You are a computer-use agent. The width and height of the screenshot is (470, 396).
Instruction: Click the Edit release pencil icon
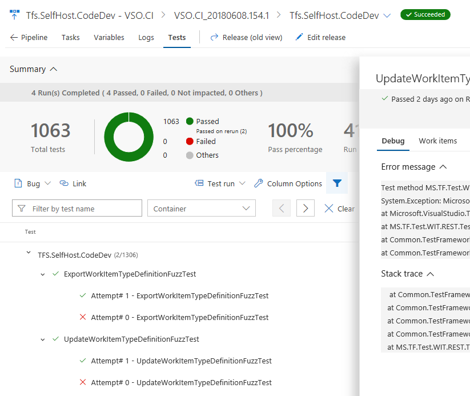pos(299,37)
